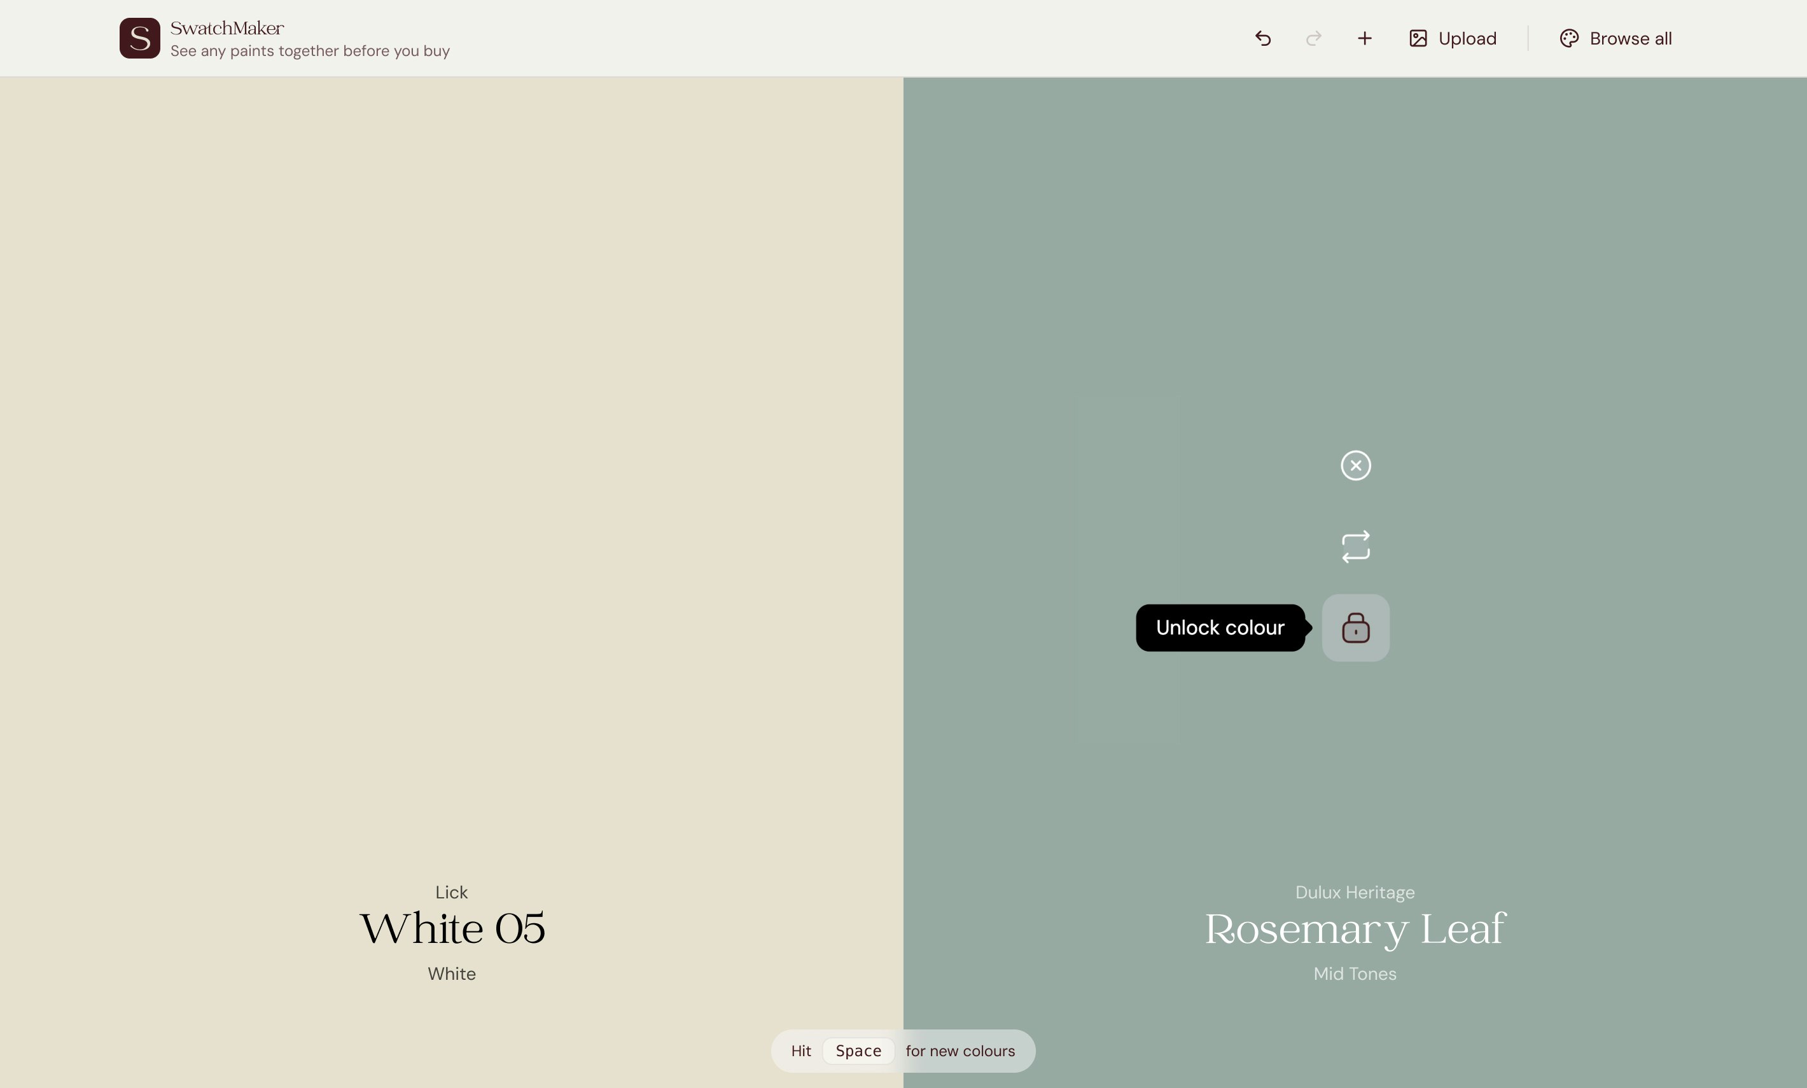Click the Dulux Heritage brand label
The height and width of the screenshot is (1088, 1807).
(1355, 892)
